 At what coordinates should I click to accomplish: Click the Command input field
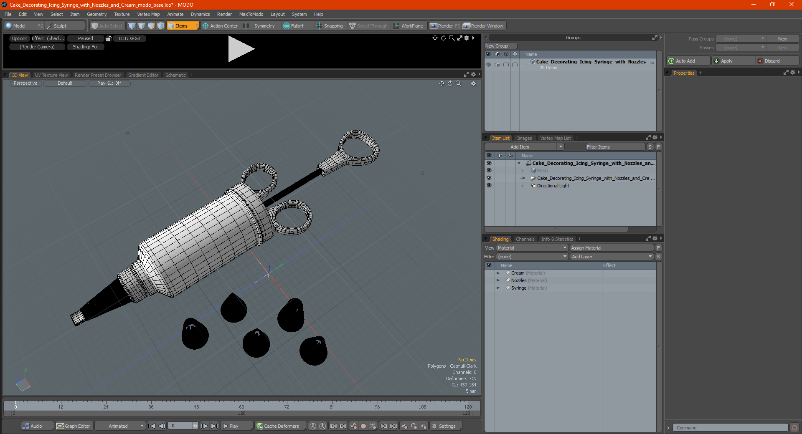[x=730, y=428]
